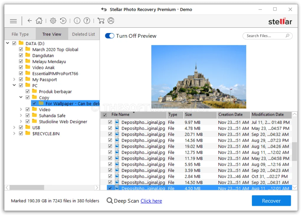Screen dimensions: 302x215
Task: Click the jpg icon of the 5.95 MB file
Action: point(117,164)
